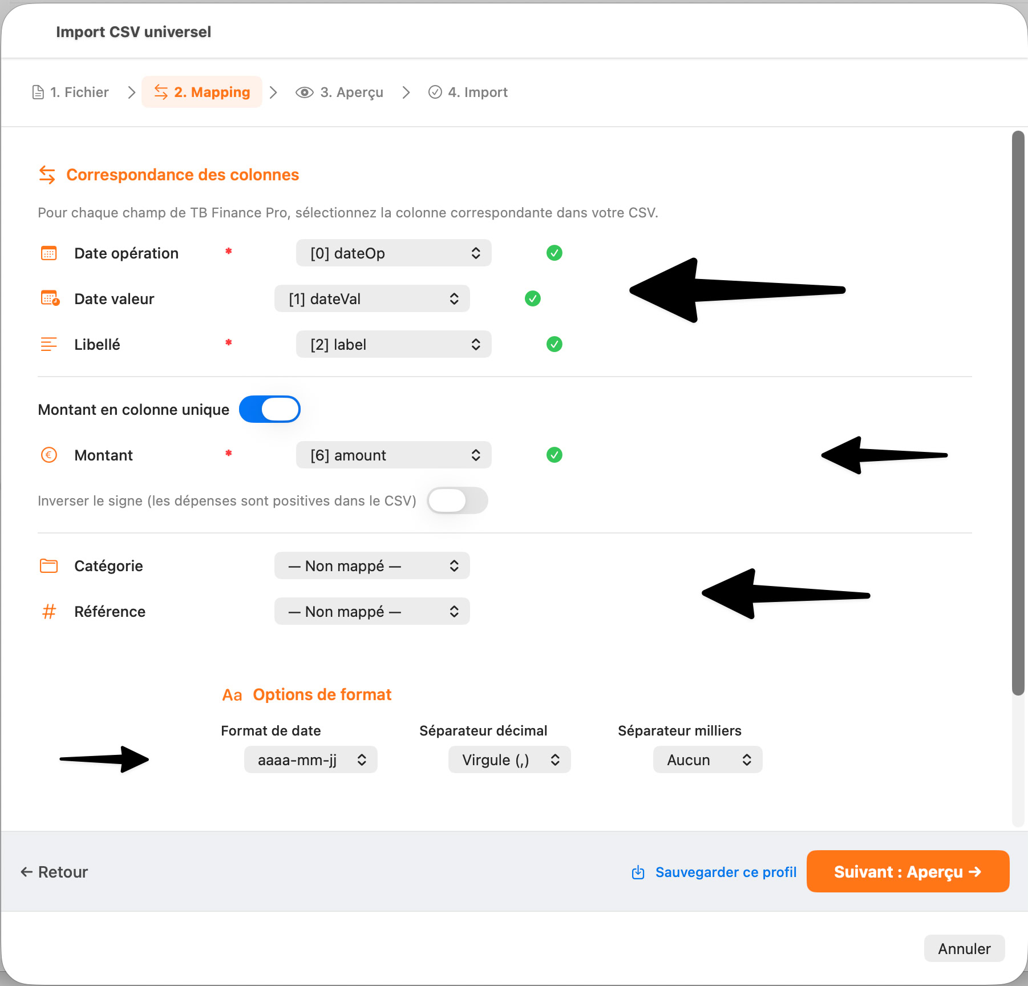Open the Date opération column dropdown
The height and width of the screenshot is (986, 1028).
pos(394,253)
